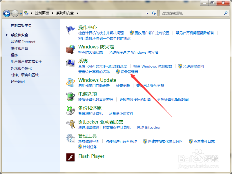Expand arrow before 控制面板 in address bar
Viewport: 232px width, 174px height.
[x=32, y=13]
